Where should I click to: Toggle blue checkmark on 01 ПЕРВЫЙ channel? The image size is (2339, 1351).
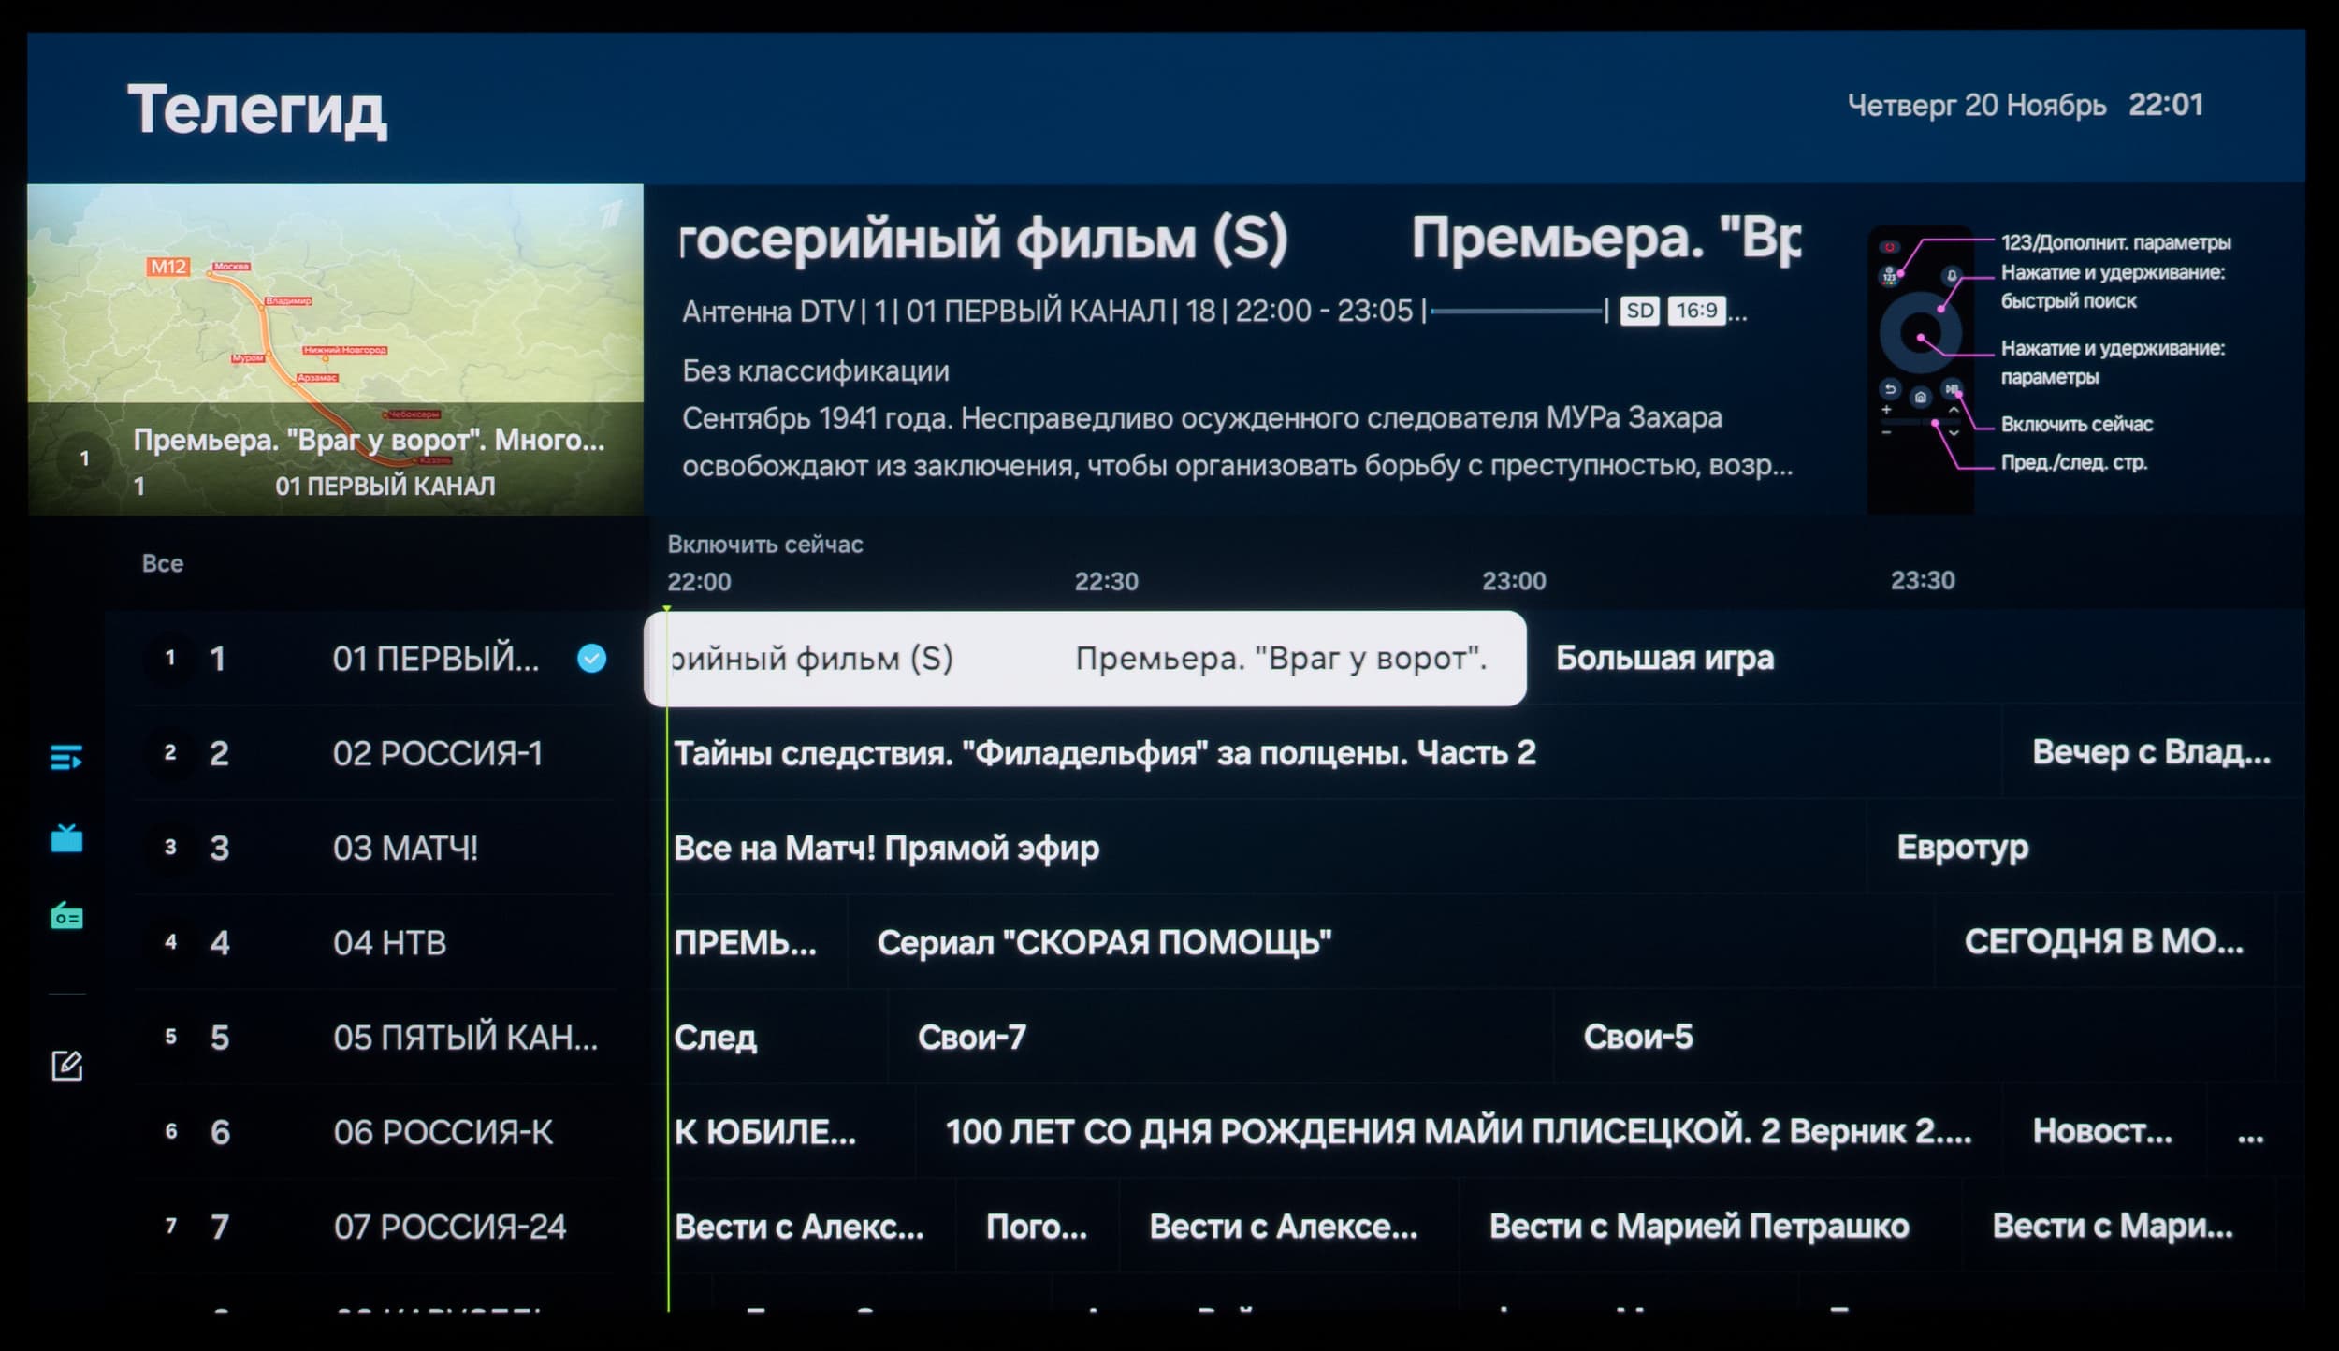591,659
